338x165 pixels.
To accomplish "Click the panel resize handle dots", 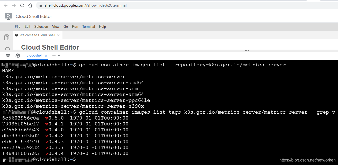I will click(247, 51).
